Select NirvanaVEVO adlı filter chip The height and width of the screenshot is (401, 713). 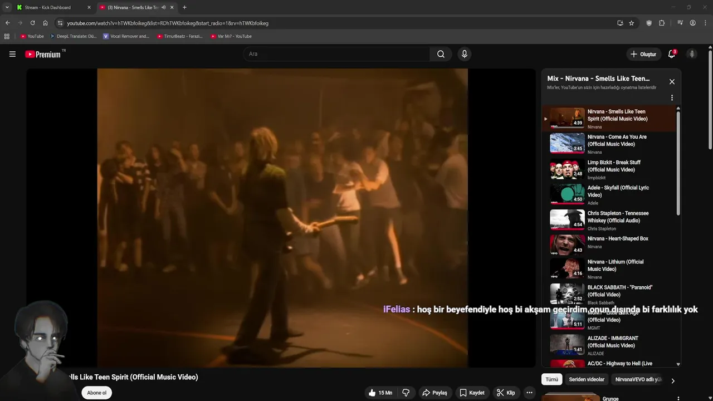pyautogui.click(x=638, y=379)
